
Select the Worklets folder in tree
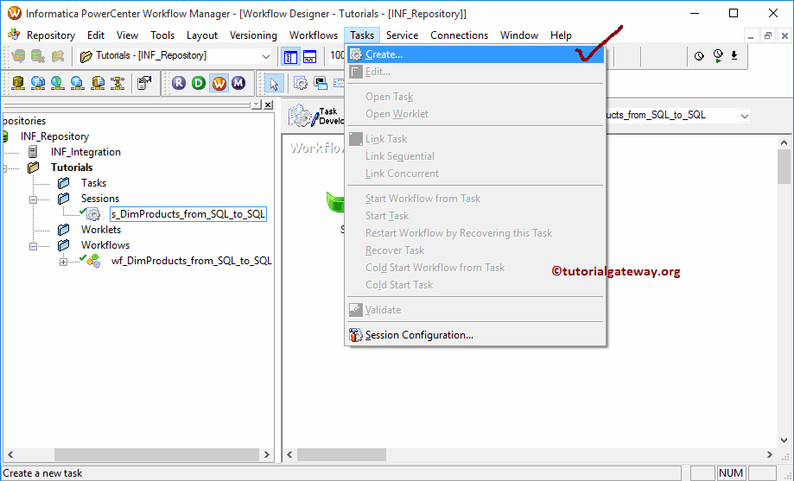[101, 230]
